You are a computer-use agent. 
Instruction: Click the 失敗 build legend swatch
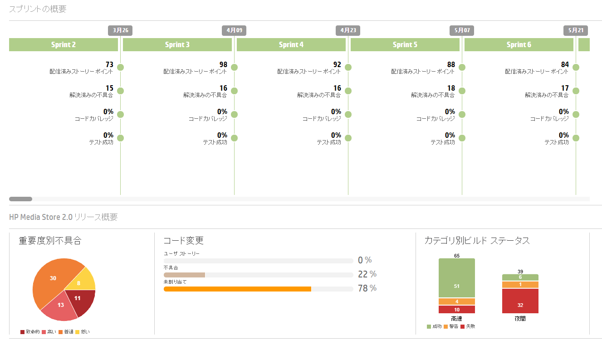click(x=462, y=326)
